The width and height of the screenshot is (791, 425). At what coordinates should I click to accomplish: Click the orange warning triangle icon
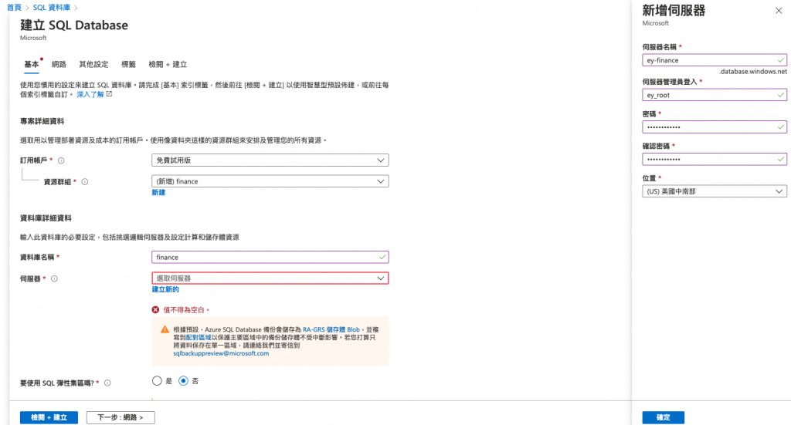coord(165,329)
